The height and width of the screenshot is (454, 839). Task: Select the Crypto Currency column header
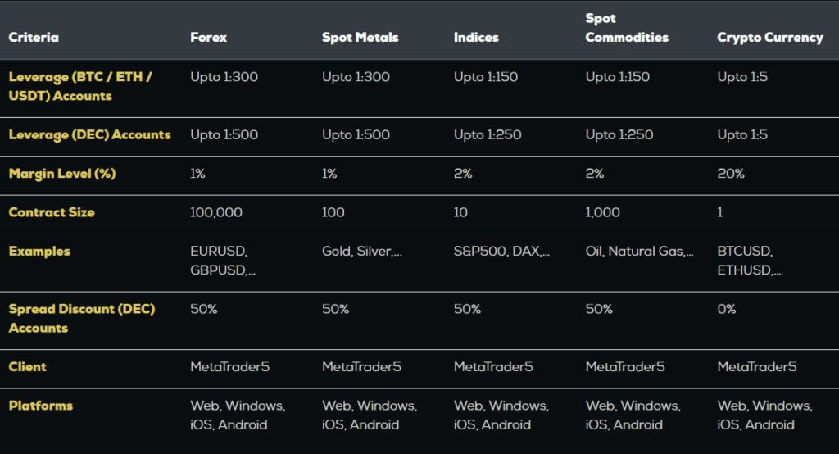tap(770, 38)
